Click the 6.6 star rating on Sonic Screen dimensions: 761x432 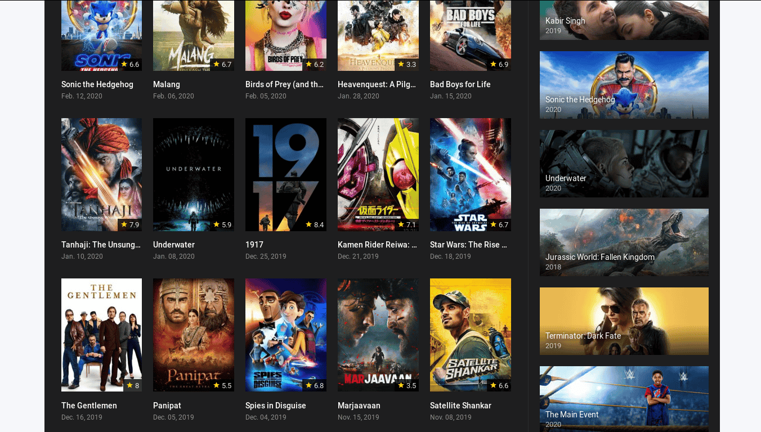click(x=130, y=64)
